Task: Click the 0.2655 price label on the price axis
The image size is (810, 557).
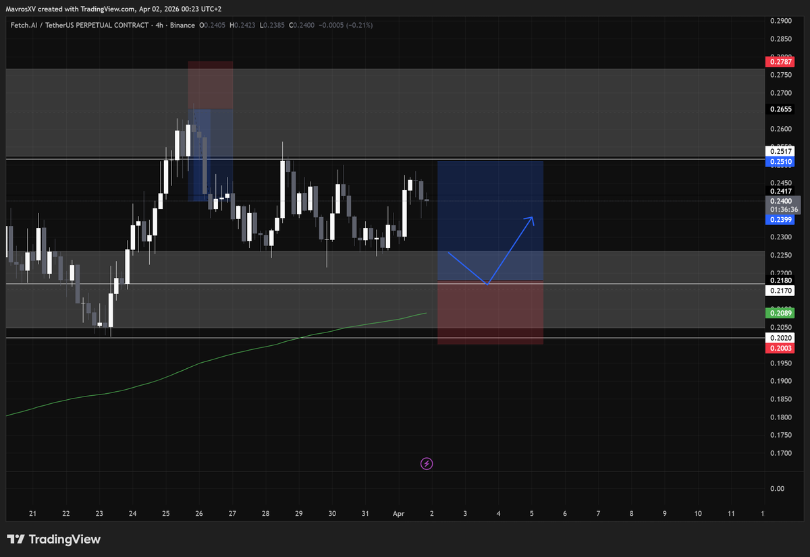Action: pyautogui.click(x=779, y=109)
